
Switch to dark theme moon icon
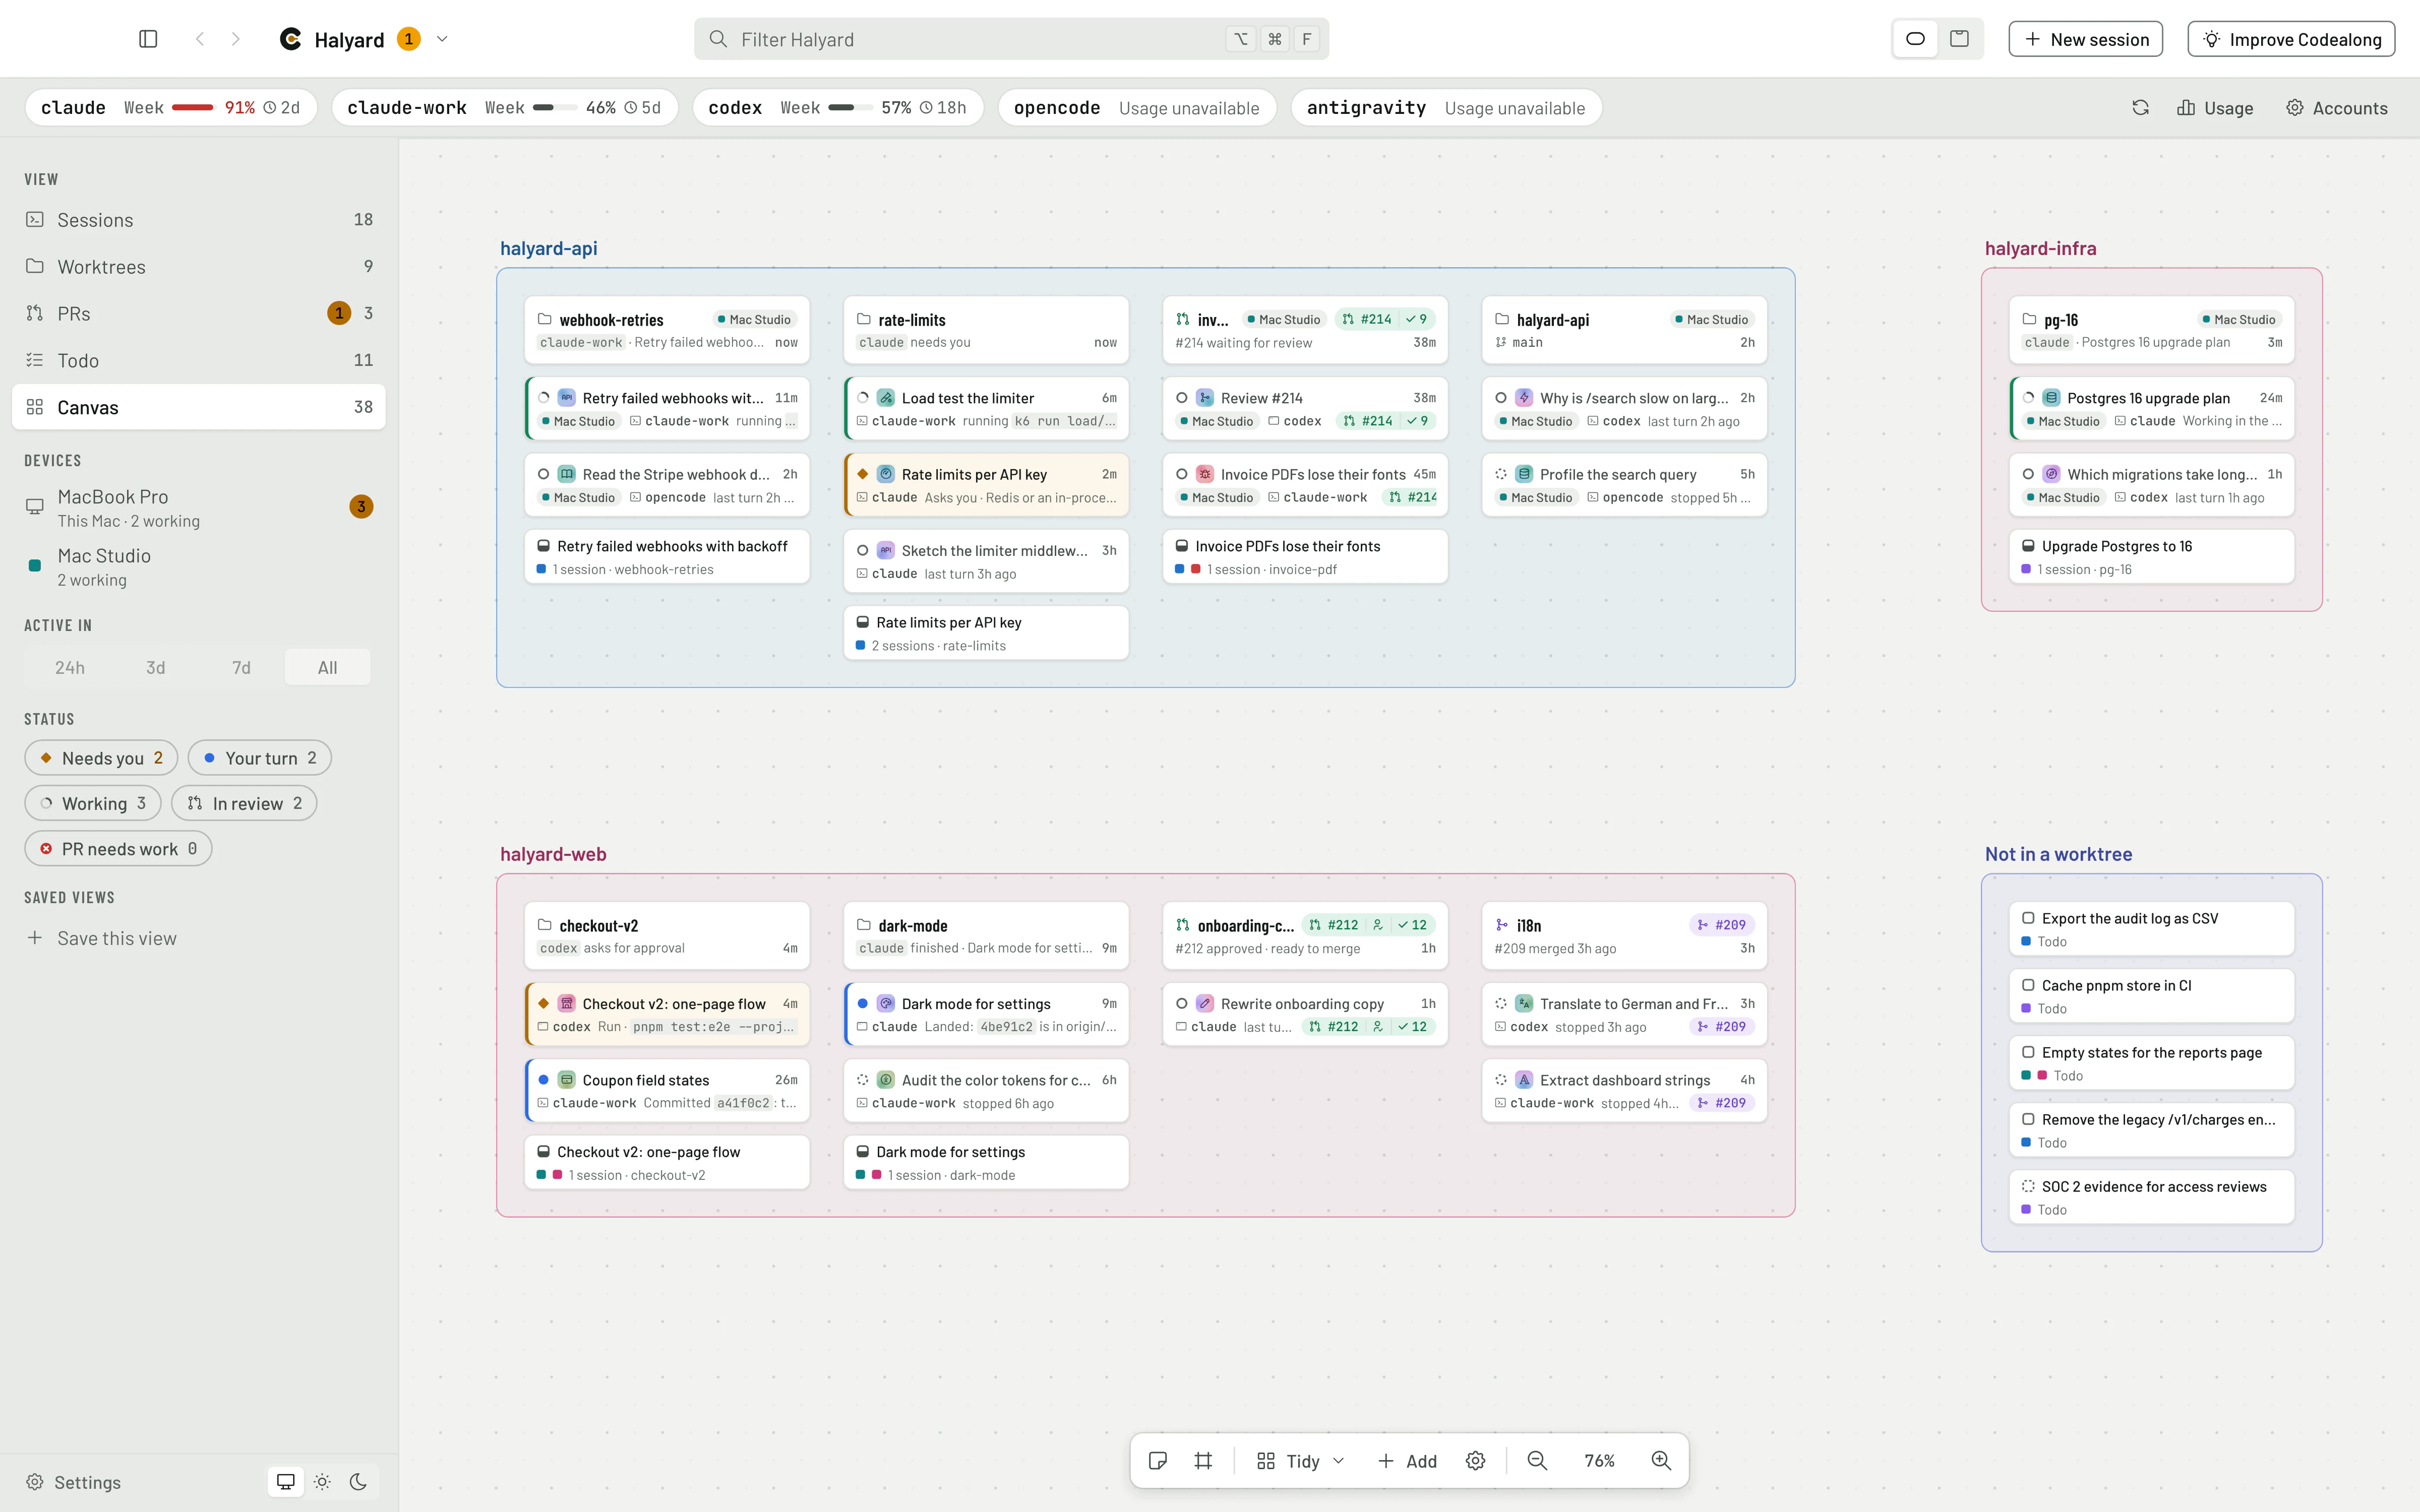click(358, 1482)
